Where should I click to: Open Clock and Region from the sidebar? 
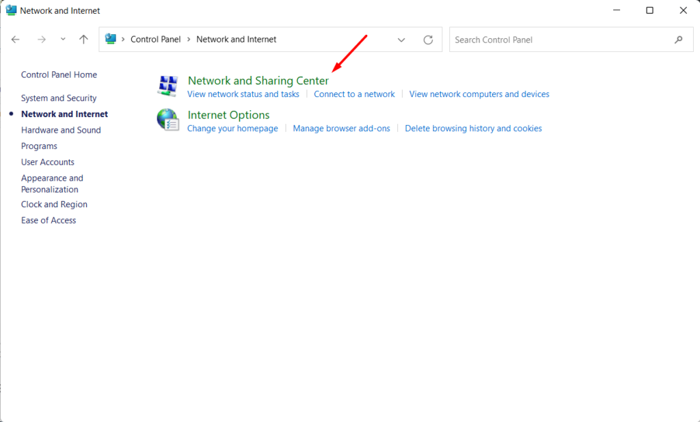pos(54,204)
